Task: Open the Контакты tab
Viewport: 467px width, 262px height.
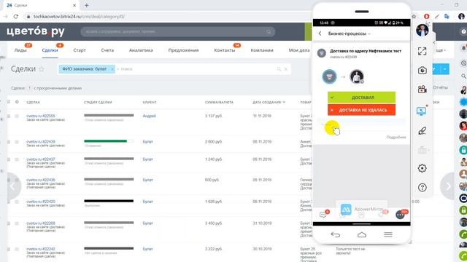Action: (225, 50)
